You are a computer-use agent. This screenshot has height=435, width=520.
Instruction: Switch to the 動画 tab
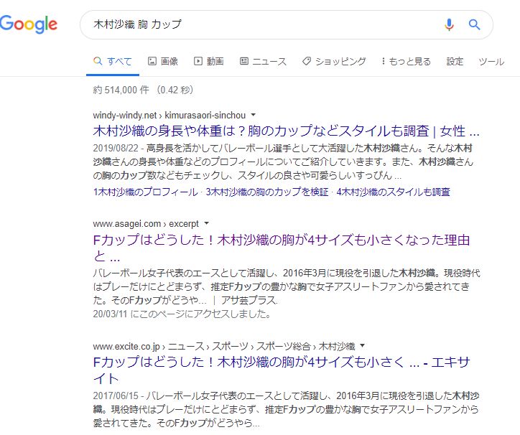click(x=208, y=61)
